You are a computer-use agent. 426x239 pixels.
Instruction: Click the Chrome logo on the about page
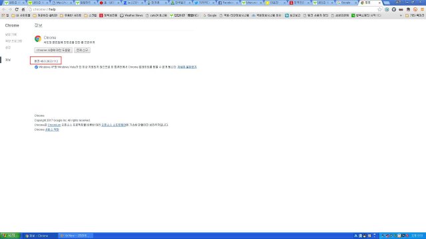(x=38, y=39)
